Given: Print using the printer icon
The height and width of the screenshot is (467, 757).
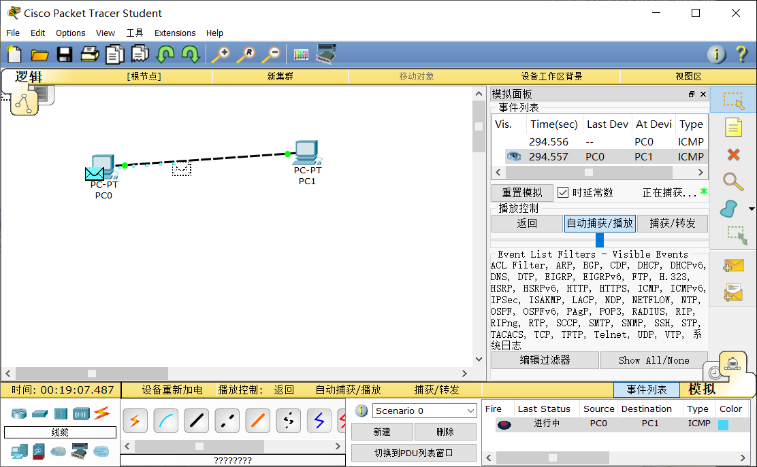Looking at the screenshot, I should coord(90,54).
